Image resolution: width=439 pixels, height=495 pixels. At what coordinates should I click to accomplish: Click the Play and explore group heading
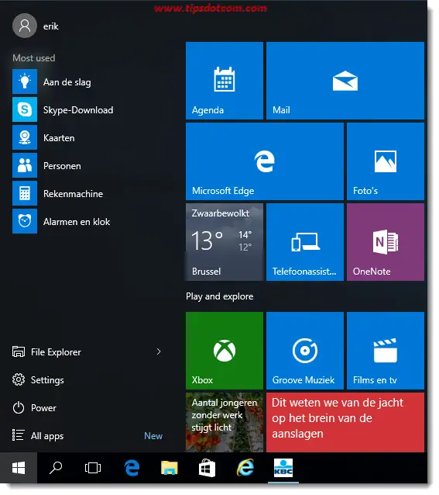click(x=220, y=296)
